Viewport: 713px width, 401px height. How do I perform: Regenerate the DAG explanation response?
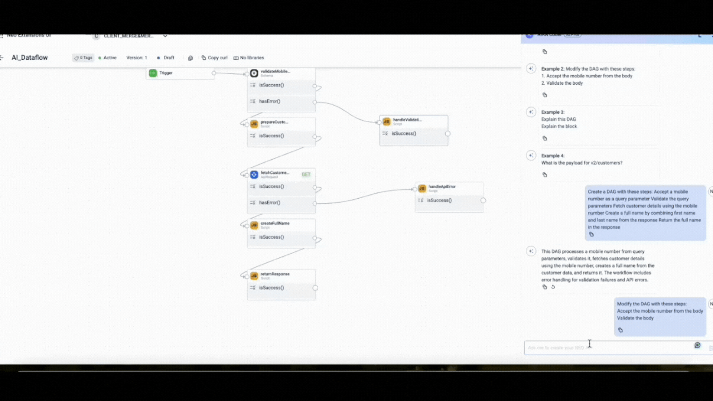pos(553,287)
